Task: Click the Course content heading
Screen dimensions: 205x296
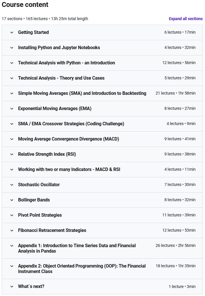Action: 25,5
